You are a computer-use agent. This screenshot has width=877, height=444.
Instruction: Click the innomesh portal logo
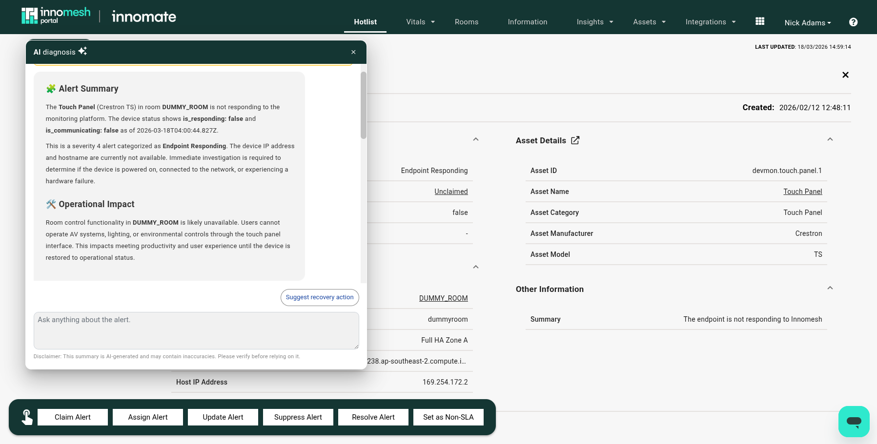pos(56,16)
